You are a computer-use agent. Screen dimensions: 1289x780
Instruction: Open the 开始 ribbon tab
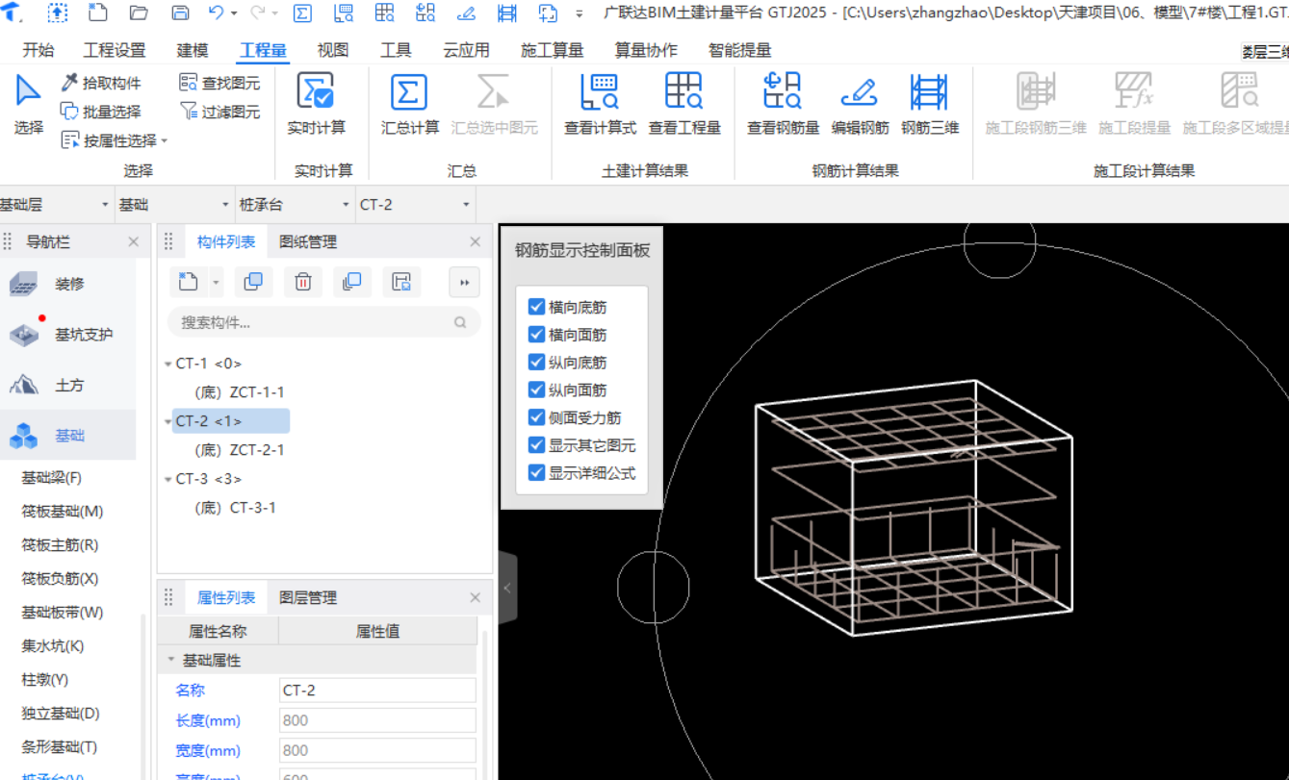(x=39, y=51)
